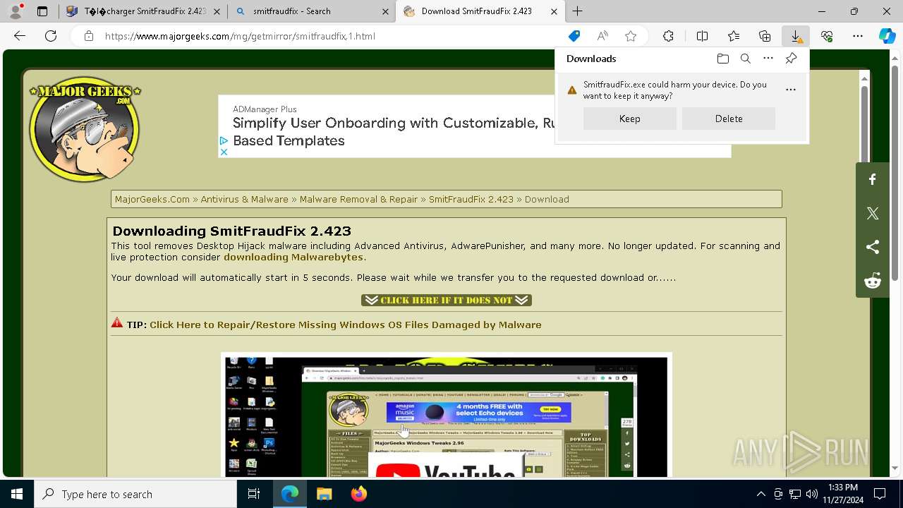Viewport: 903px width, 508px height.
Task: Go back using the back arrow
Action: pyautogui.click(x=20, y=36)
